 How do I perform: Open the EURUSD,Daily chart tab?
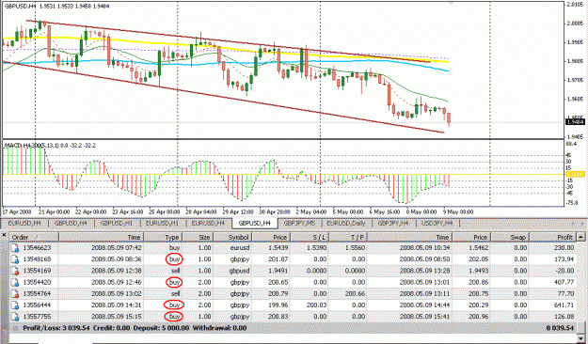click(x=346, y=224)
